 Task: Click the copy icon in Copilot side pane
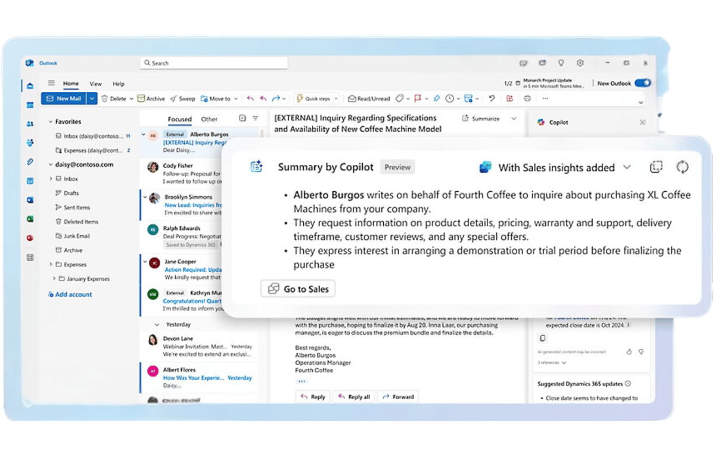click(x=542, y=338)
